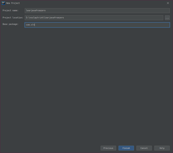Click the "Project name:" label
The height and width of the screenshot is (153, 173).
point(11,11)
